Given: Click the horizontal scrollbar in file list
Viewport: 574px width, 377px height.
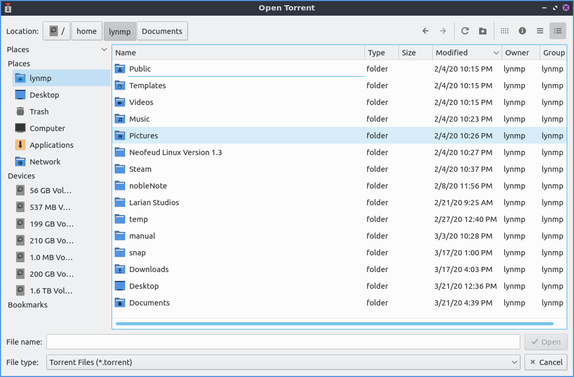Looking at the screenshot, I should click(334, 324).
